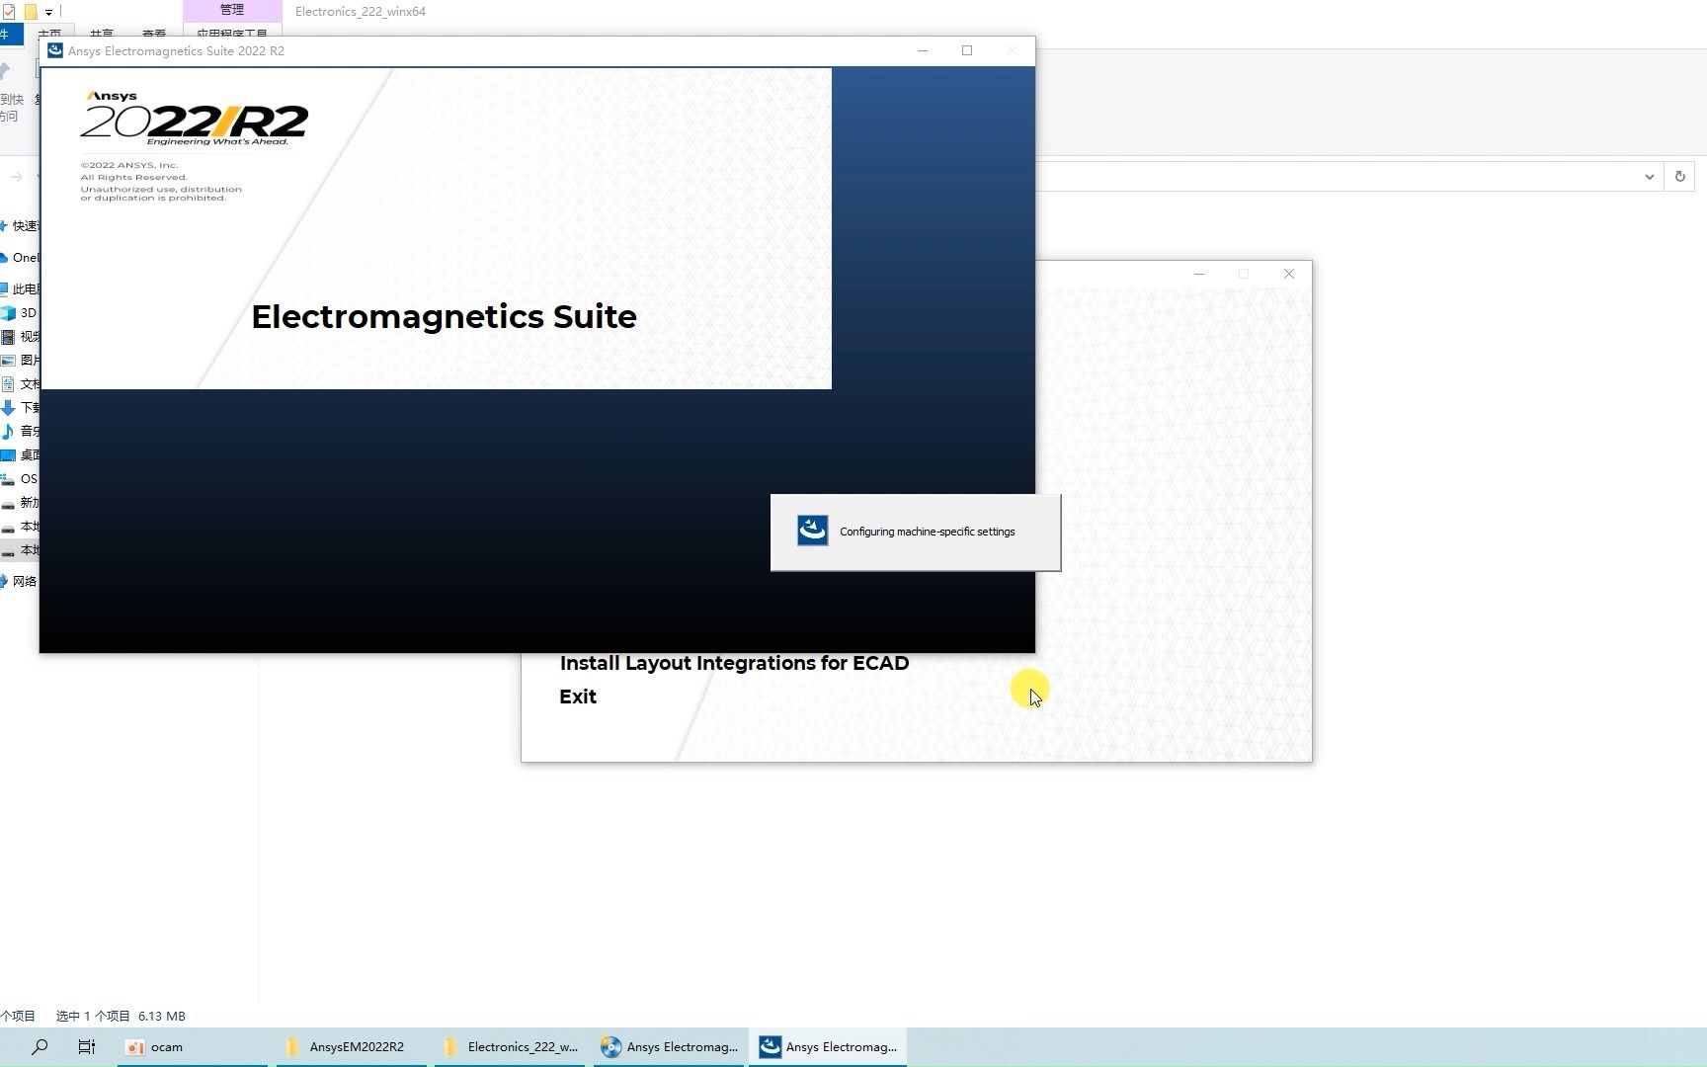This screenshot has height=1067, width=1707.
Task: Select the 本地 drive directly below 新加 drive
Action: pyautogui.click(x=20, y=527)
